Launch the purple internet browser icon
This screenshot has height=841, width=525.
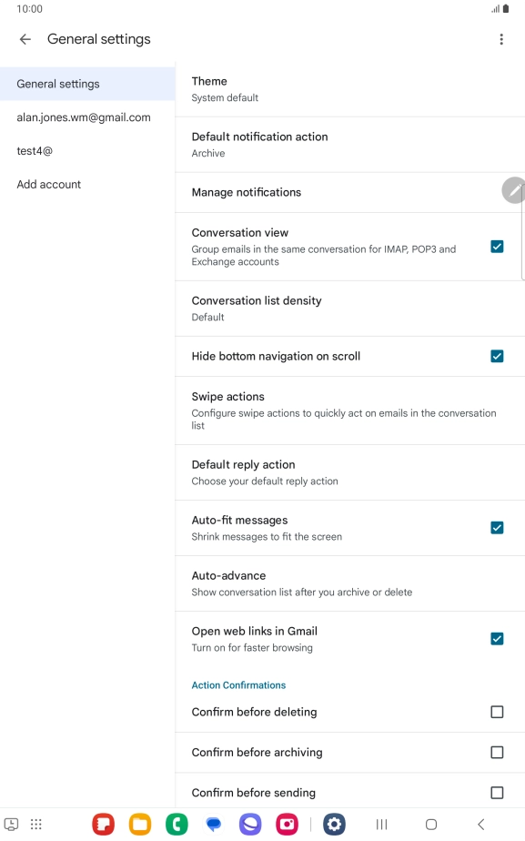click(250, 824)
